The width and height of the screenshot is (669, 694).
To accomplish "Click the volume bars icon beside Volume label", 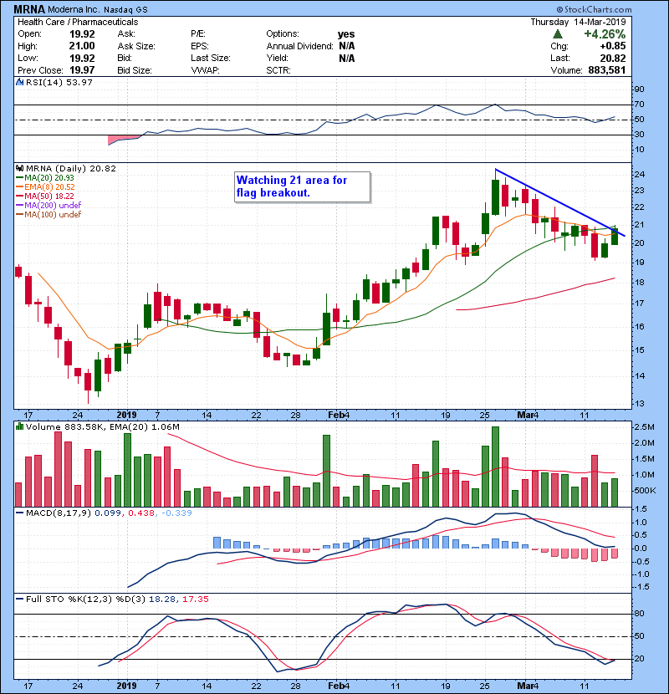I will [x=19, y=426].
